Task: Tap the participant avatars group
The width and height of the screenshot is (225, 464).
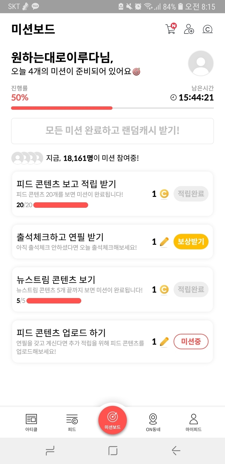Action: [x=27, y=158]
